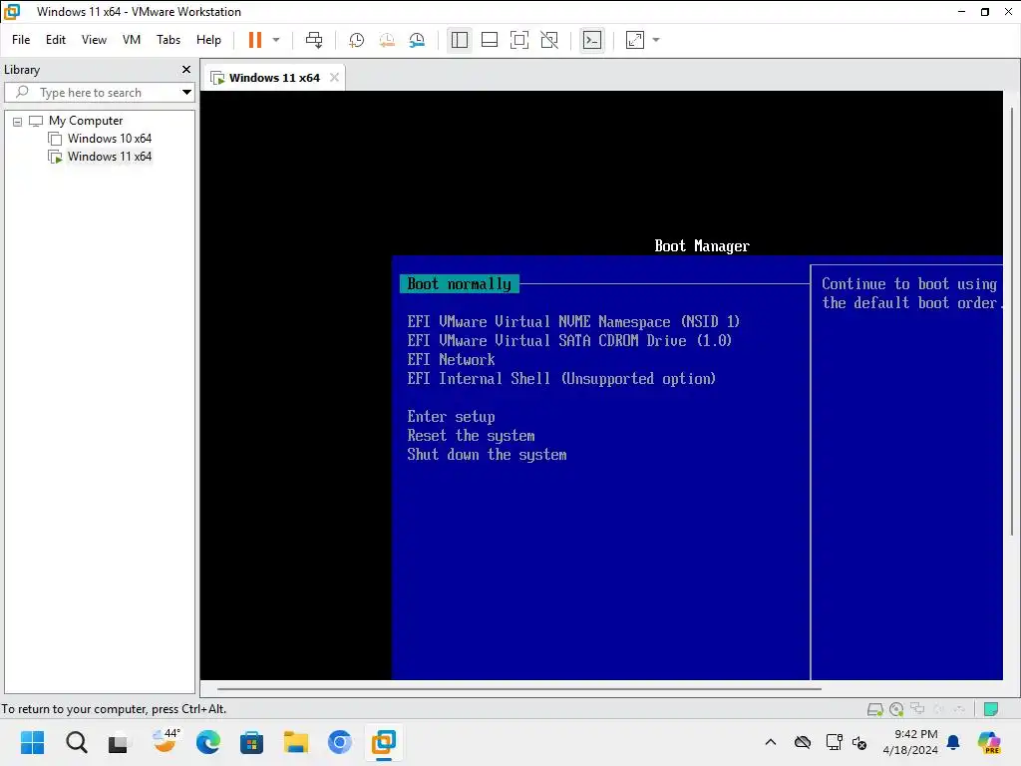Open the Help menu
The width and height of the screenshot is (1021, 766).
point(208,40)
